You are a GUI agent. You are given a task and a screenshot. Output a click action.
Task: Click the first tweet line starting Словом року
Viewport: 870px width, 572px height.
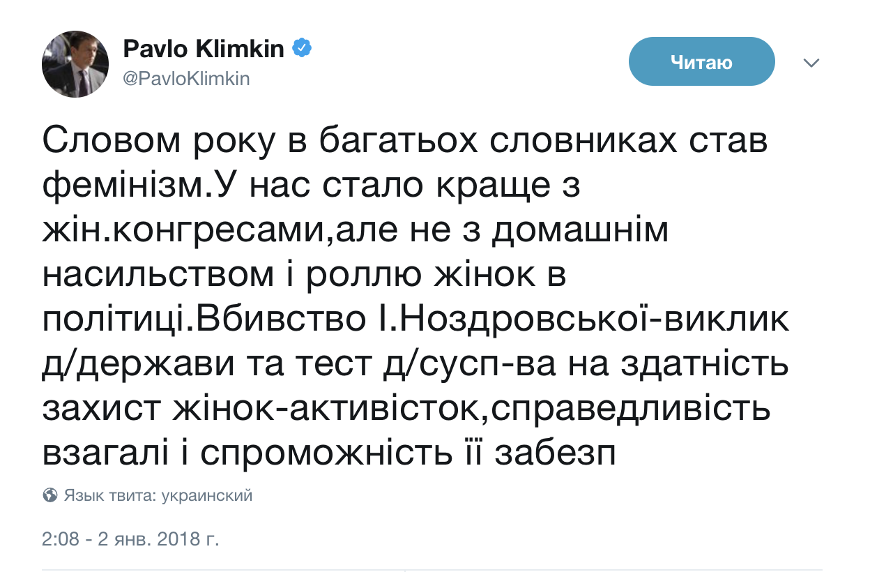click(405, 143)
